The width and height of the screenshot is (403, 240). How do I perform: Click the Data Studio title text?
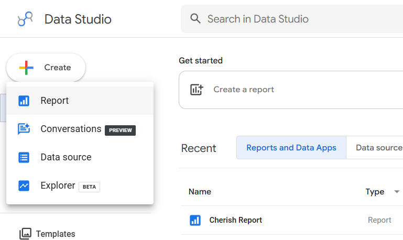tap(78, 19)
